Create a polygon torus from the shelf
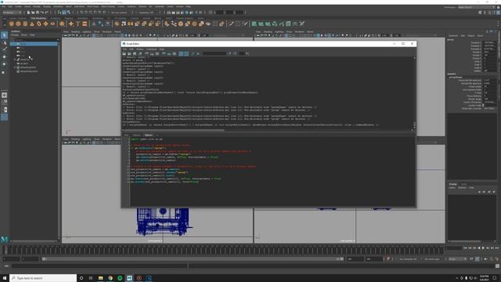The height and width of the screenshot is (282, 501). coord(39,23)
